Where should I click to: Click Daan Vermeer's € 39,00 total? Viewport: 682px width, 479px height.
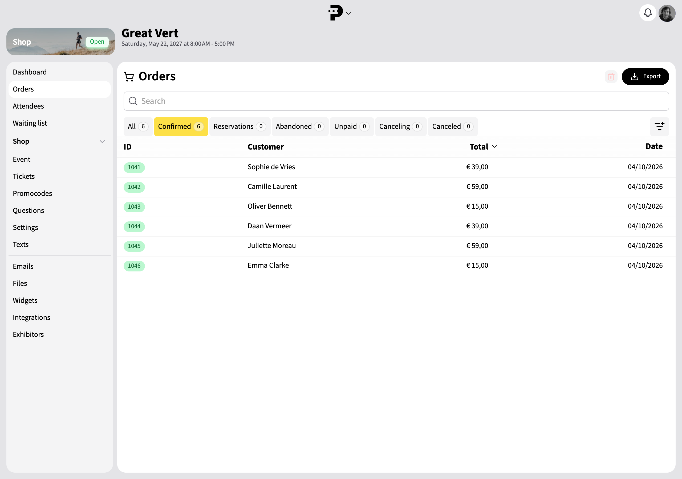(477, 226)
